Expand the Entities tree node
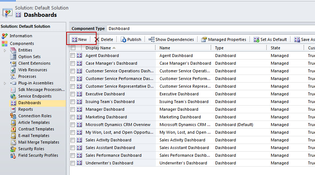Screen dimensions: 315x175 [x=5, y=50]
